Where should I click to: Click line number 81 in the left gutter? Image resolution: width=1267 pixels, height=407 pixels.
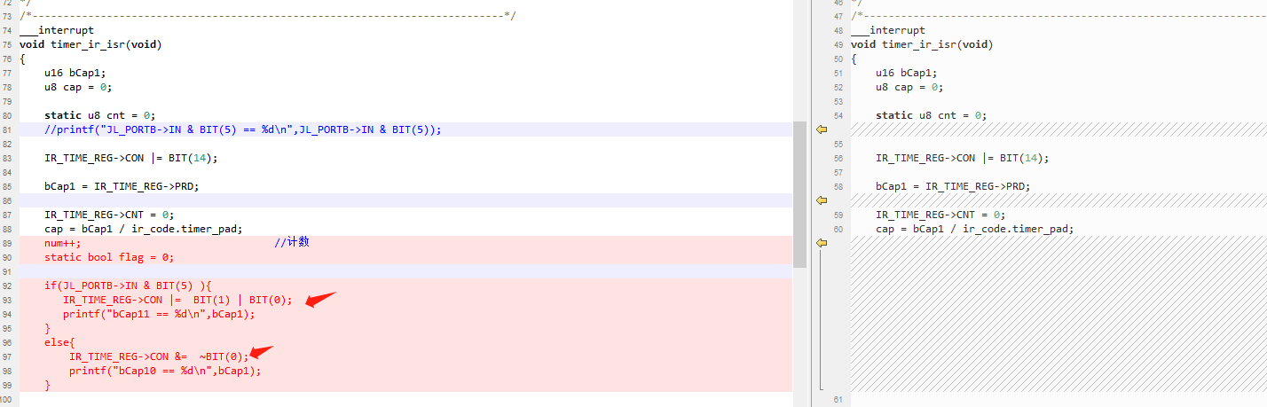[x=7, y=130]
